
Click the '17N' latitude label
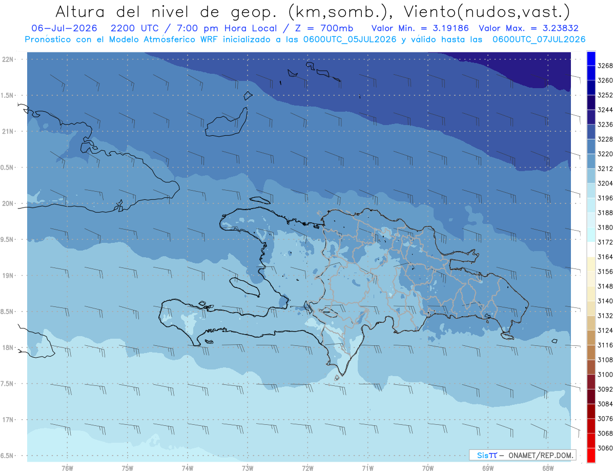point(8,420)
